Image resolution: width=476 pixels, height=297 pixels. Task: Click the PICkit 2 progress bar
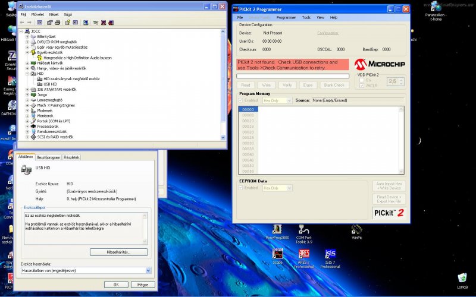(293, 76)
